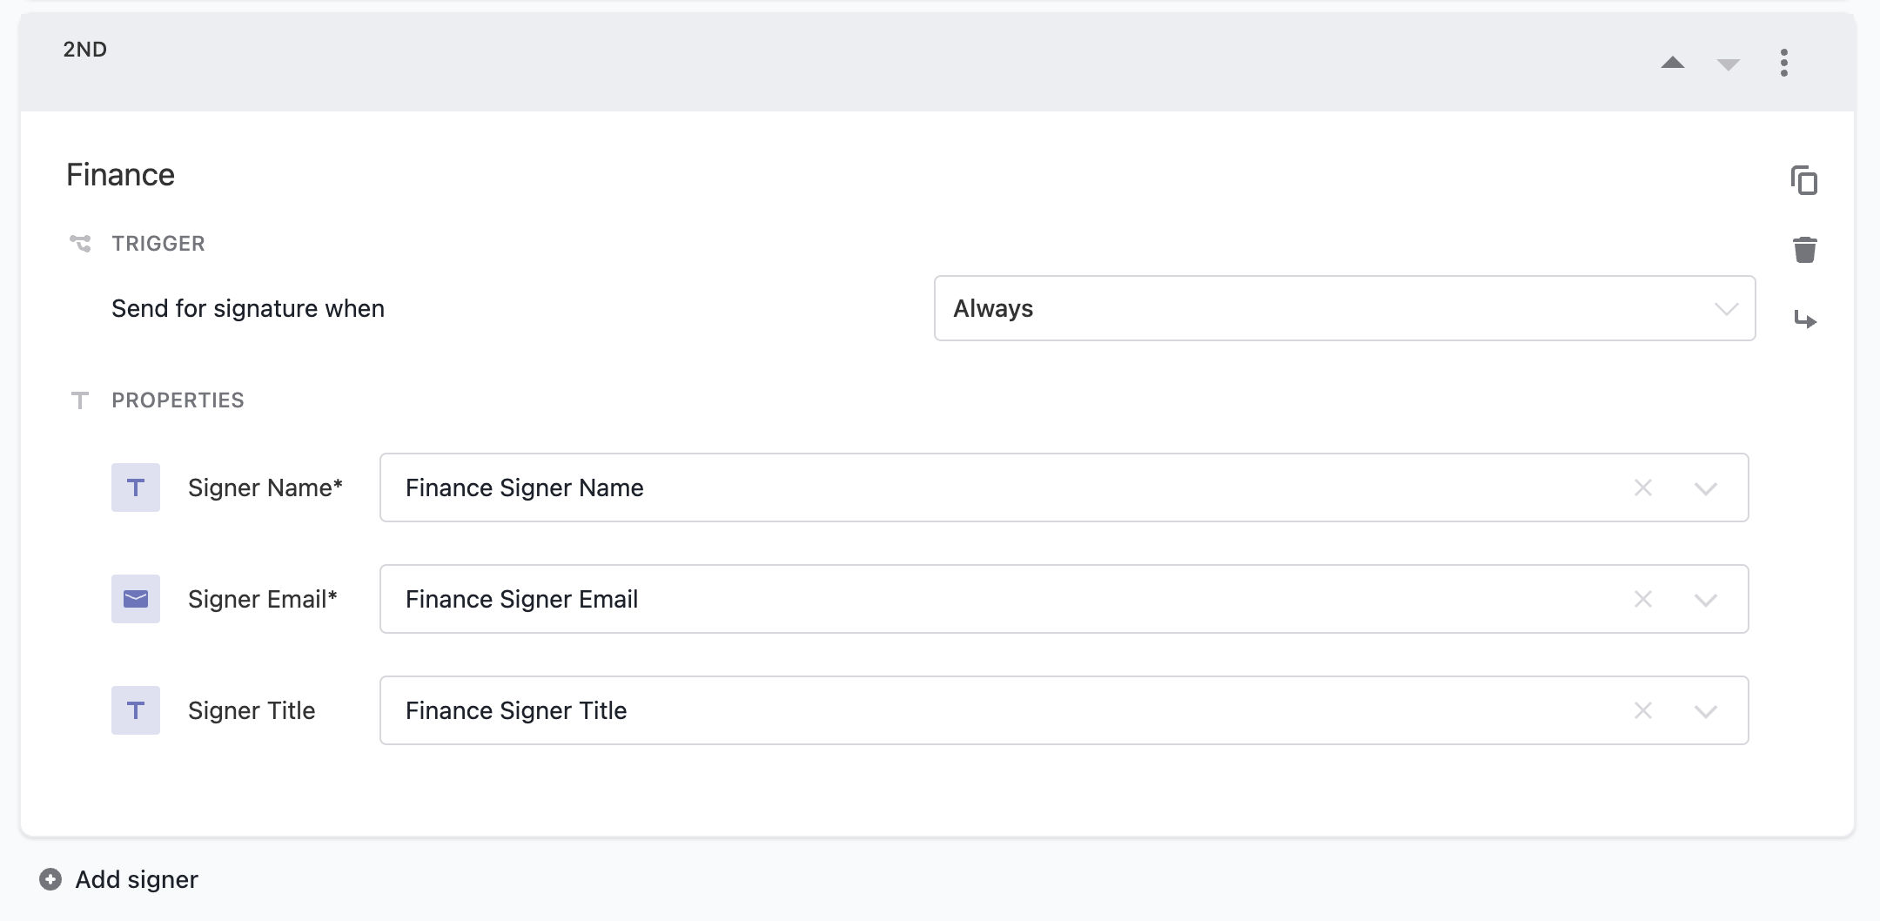Duplicate the Finance signer block
Viewport: 1880px width, 921px height.
pyautogui.click(x=1804, y=180)
